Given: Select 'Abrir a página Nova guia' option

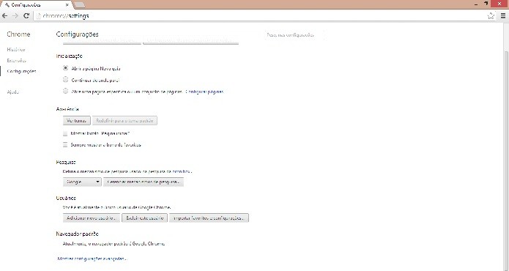Looking at the screenshot, I should pyautogui.click(x=66, y=68).
